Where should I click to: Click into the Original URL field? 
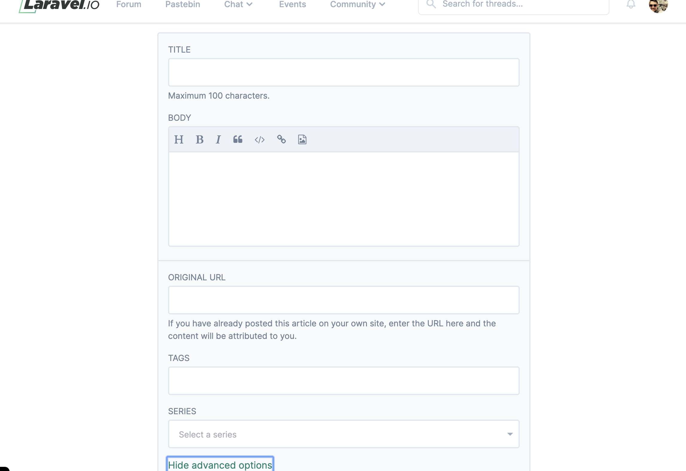(x=344, y=300)
